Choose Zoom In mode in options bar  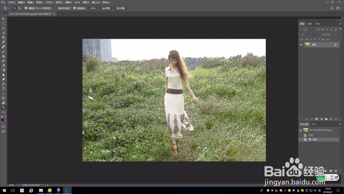point(14,8)
